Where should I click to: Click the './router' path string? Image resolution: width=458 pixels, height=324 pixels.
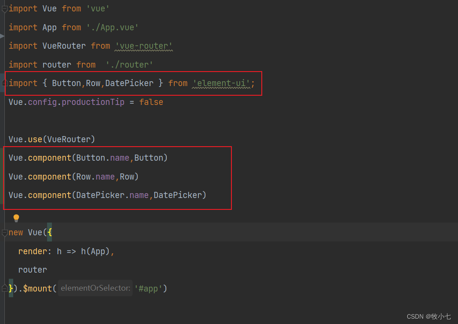tap(129, 65)
